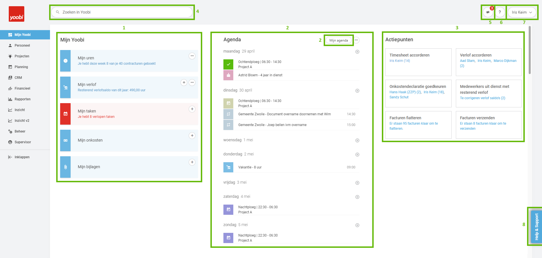The width and height of the screenshot is (542, 258).
Task: Add a task with Mijn taken plus
Action: click(x=192, y=109)
